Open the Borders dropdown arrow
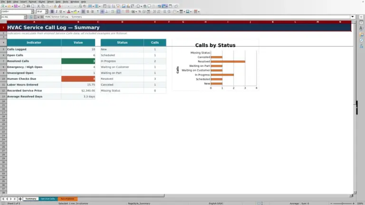The width and height of the screenshot is (365, 205). pos(178,11)
